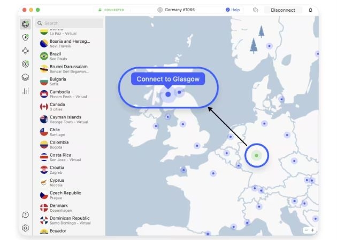Open Threat Protection shield icon in sidebar

click(x=25, y=37)
